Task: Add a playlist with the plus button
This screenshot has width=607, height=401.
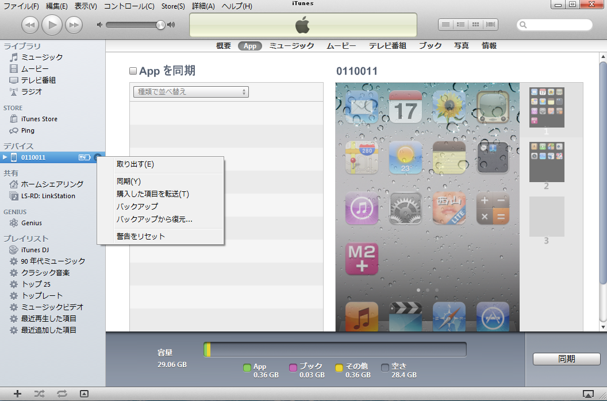Action: tap(17, 394)
